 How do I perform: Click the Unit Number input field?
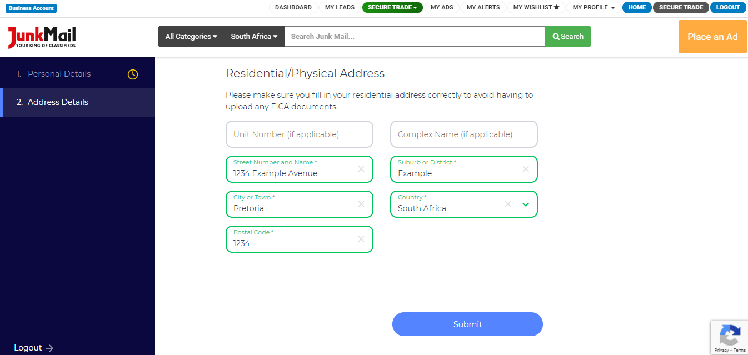tap(300, 134)
